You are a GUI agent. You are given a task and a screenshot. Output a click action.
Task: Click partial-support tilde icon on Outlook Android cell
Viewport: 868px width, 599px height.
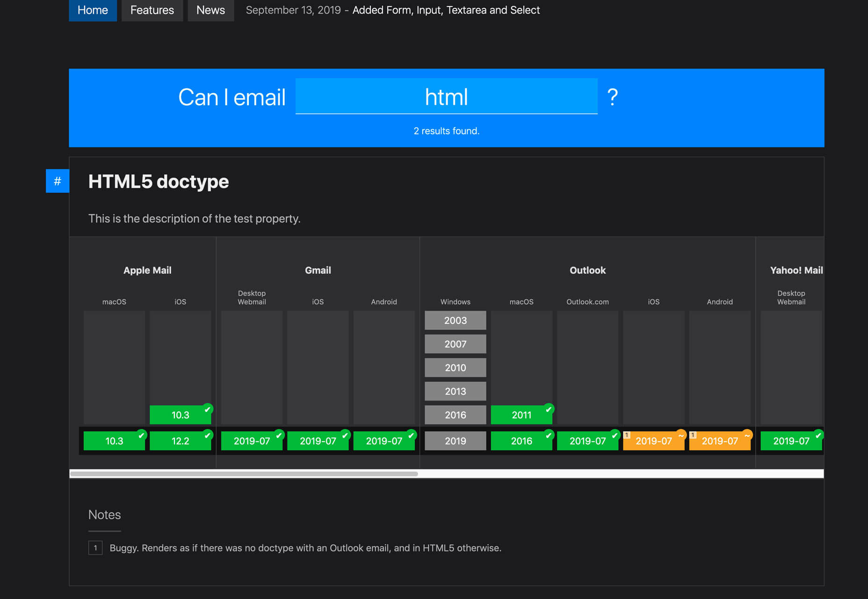coord(747,435)
